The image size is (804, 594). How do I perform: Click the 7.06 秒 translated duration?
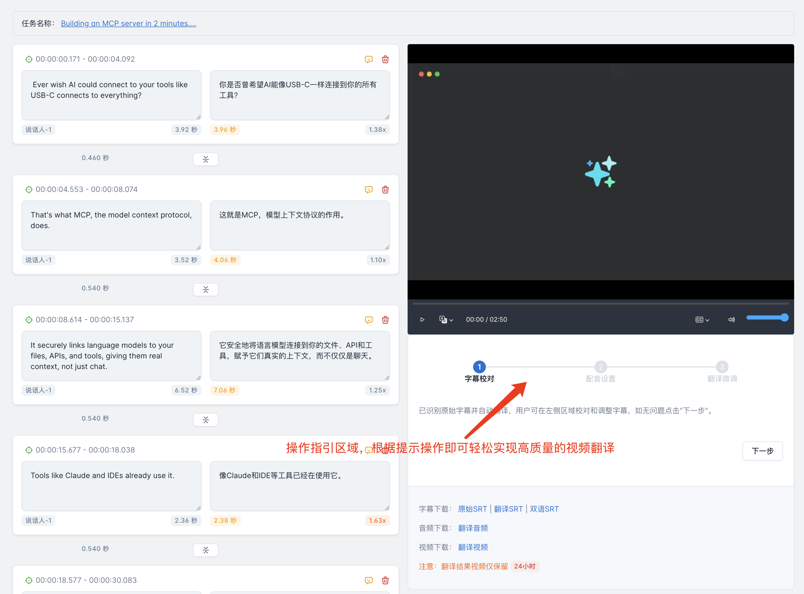(225, 390)
